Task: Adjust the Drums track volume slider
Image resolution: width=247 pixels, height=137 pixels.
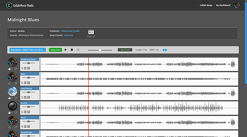Action: click(29, 107)
